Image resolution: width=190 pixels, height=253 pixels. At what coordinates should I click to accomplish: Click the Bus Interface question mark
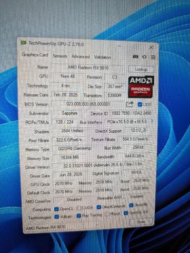pos(152,122)
